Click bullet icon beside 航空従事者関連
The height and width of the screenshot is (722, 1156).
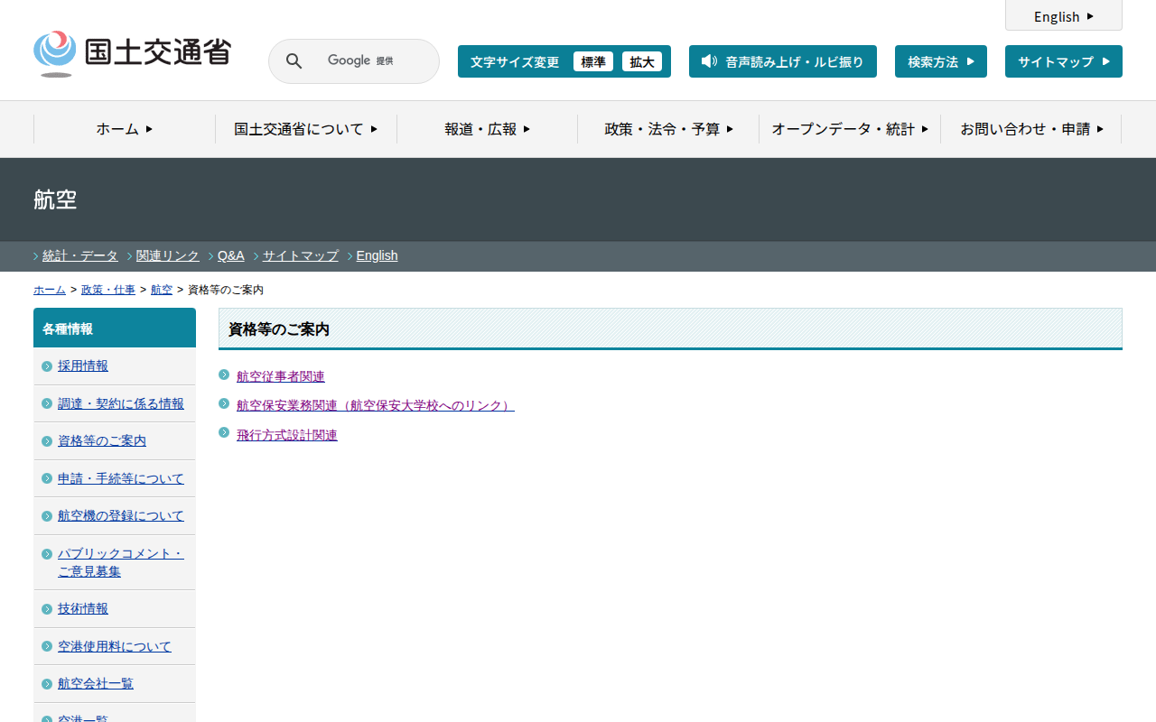point(224,375)
